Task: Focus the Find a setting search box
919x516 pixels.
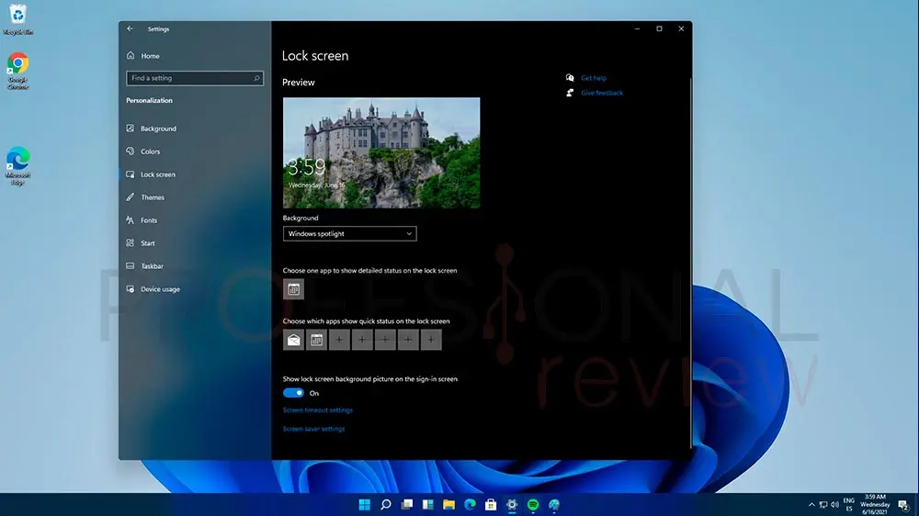Action: pos(195,78)
